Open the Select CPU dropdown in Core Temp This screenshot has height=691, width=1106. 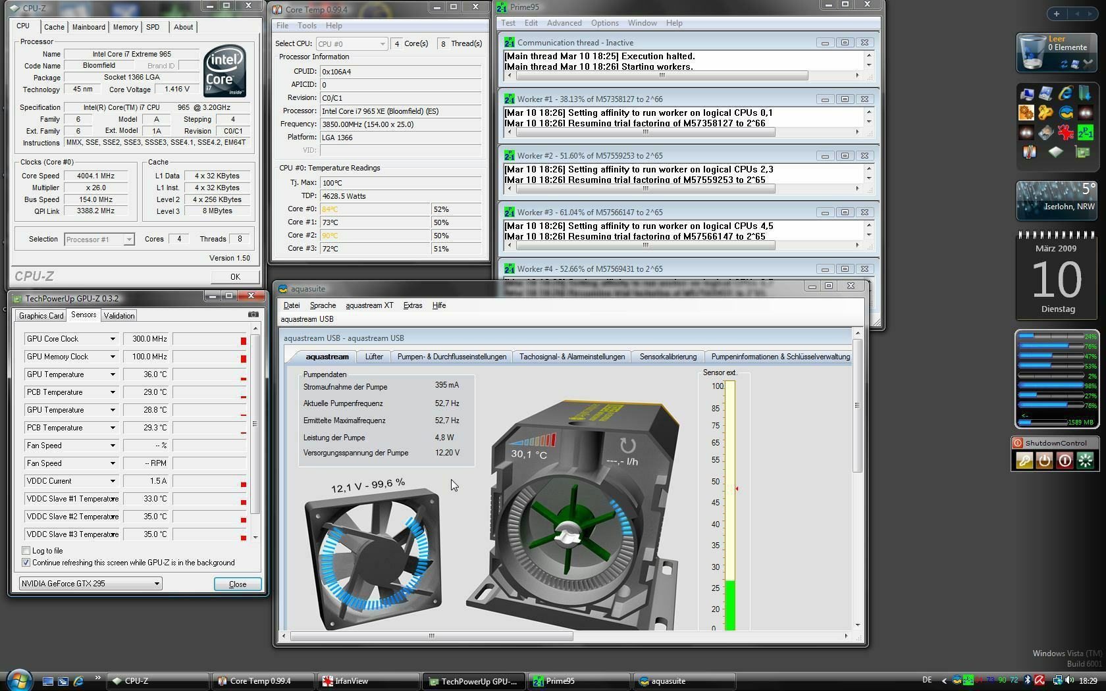351,44
